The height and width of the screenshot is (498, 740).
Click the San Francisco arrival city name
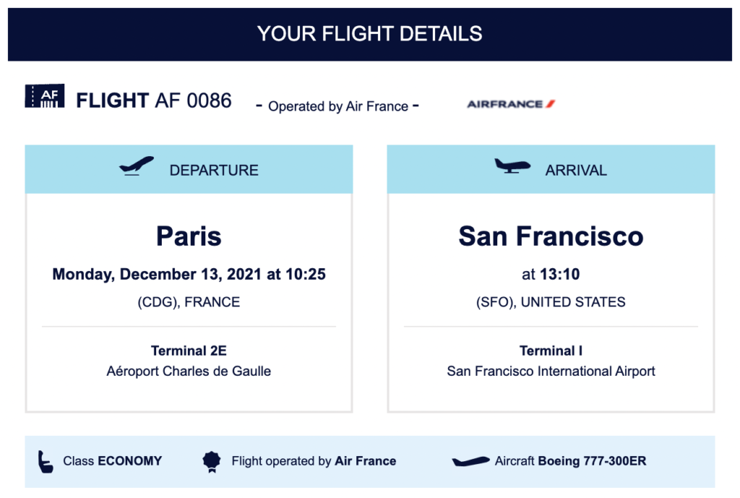551,236
